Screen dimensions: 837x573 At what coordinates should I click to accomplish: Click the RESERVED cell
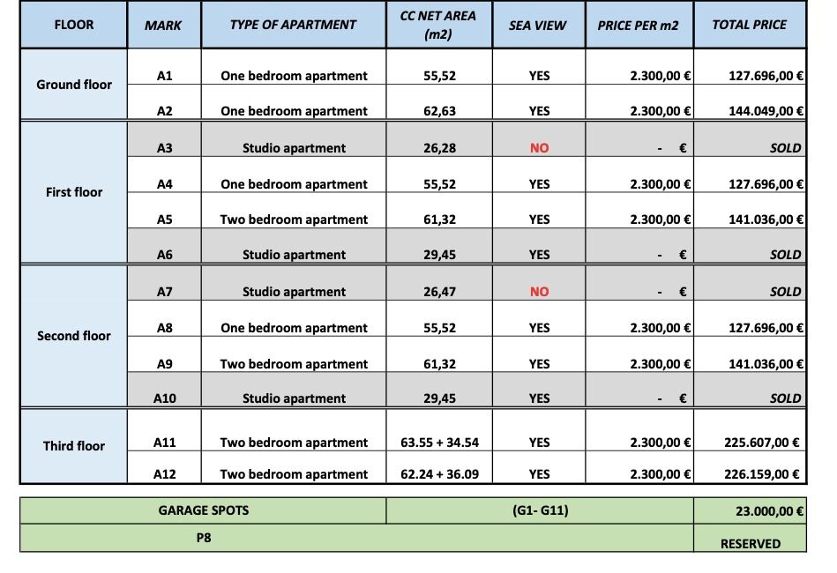tap(750, 538)
